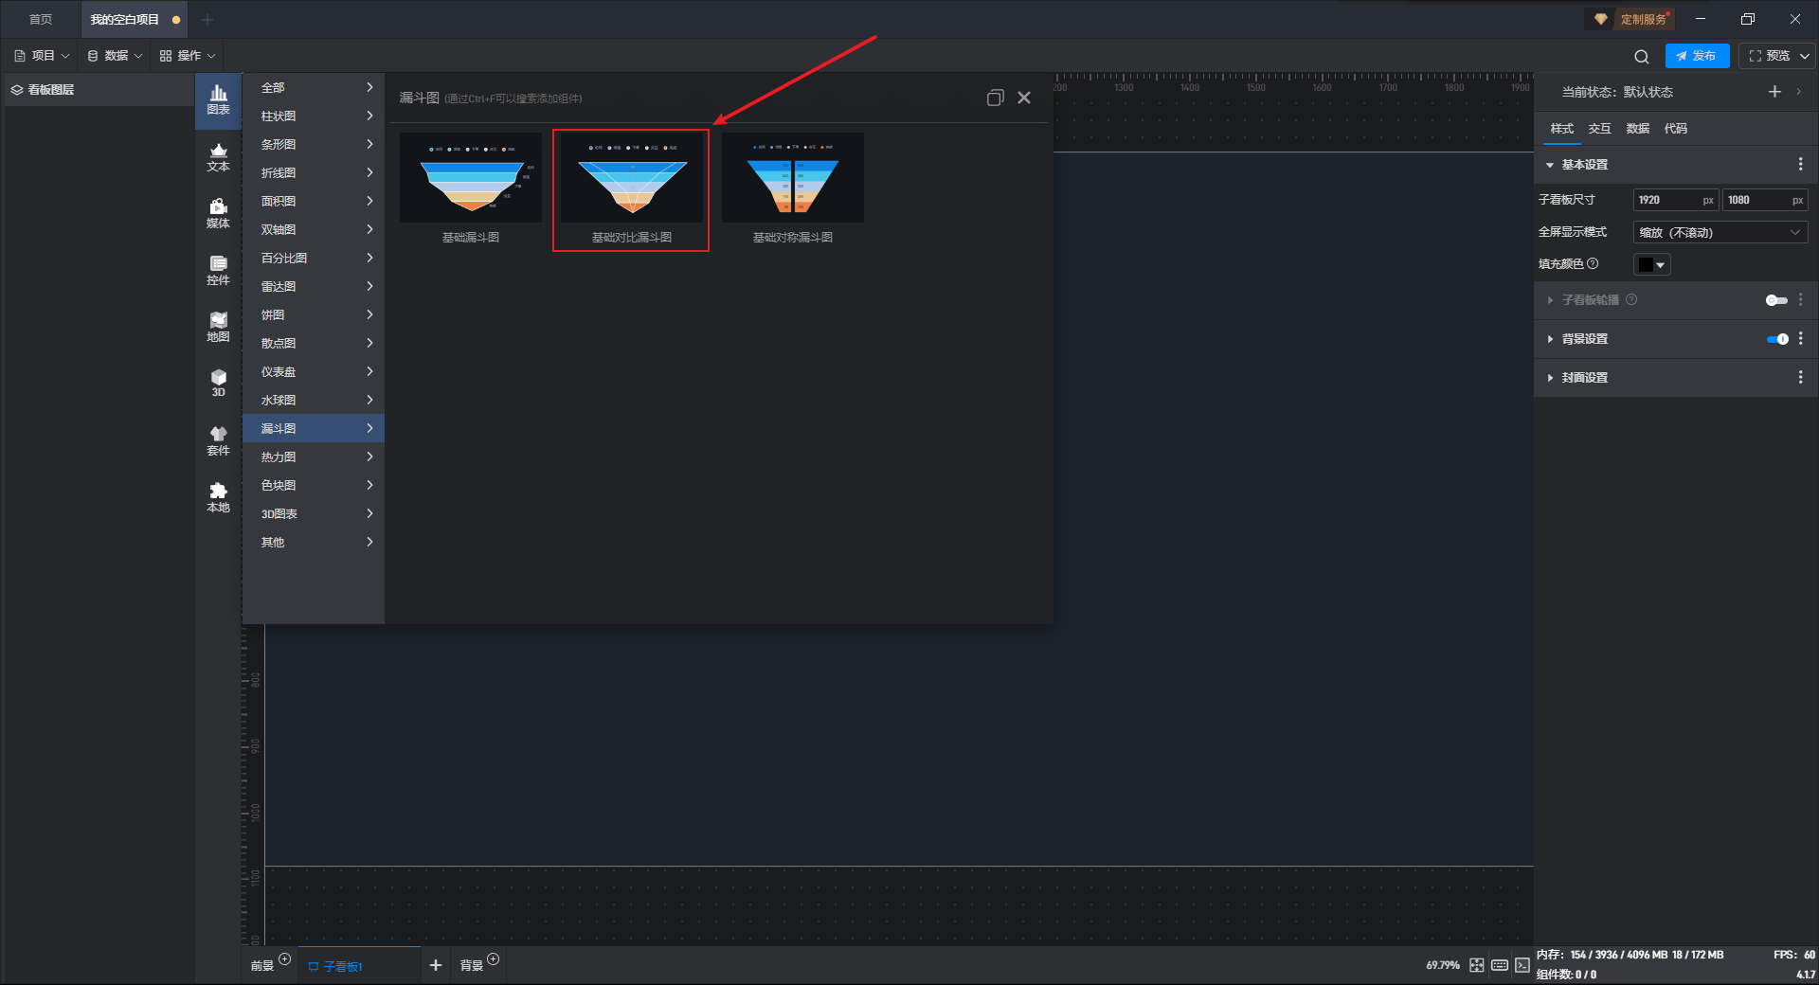Open 背景设置 more options menu

1800,339
